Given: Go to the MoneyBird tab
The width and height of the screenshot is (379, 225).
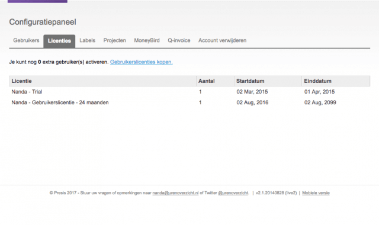Looking at the screenshot, I should click(147, 40).
